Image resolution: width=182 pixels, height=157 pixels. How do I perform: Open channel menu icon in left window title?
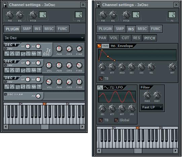point(5,5)
